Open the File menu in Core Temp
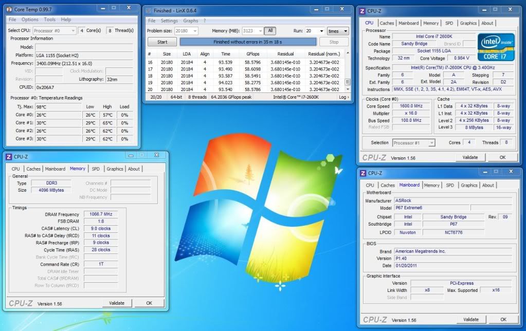 pos(12,20)
